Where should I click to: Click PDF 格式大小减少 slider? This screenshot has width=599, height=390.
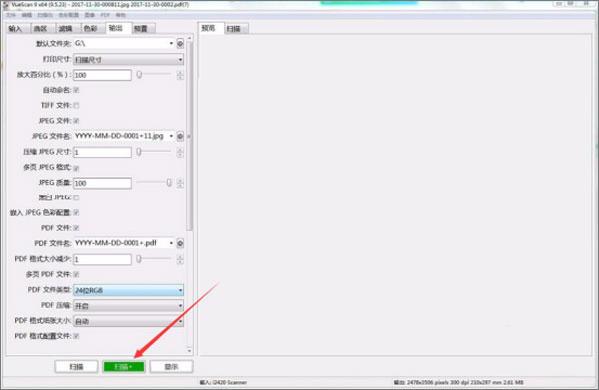(154, 259)
